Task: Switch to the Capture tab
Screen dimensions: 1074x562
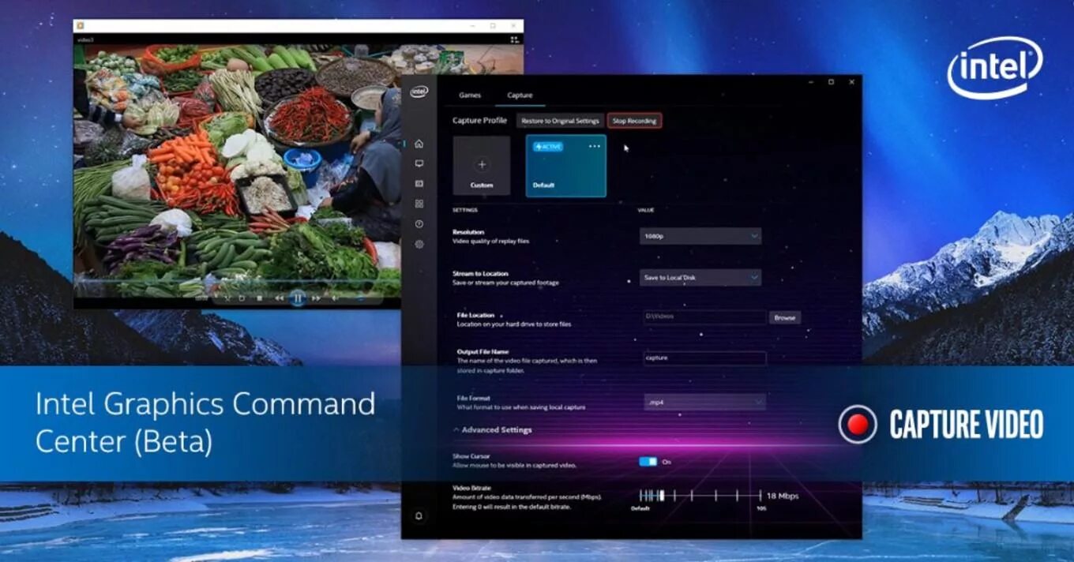Action: pyautogui.click(x=520, y=96)
